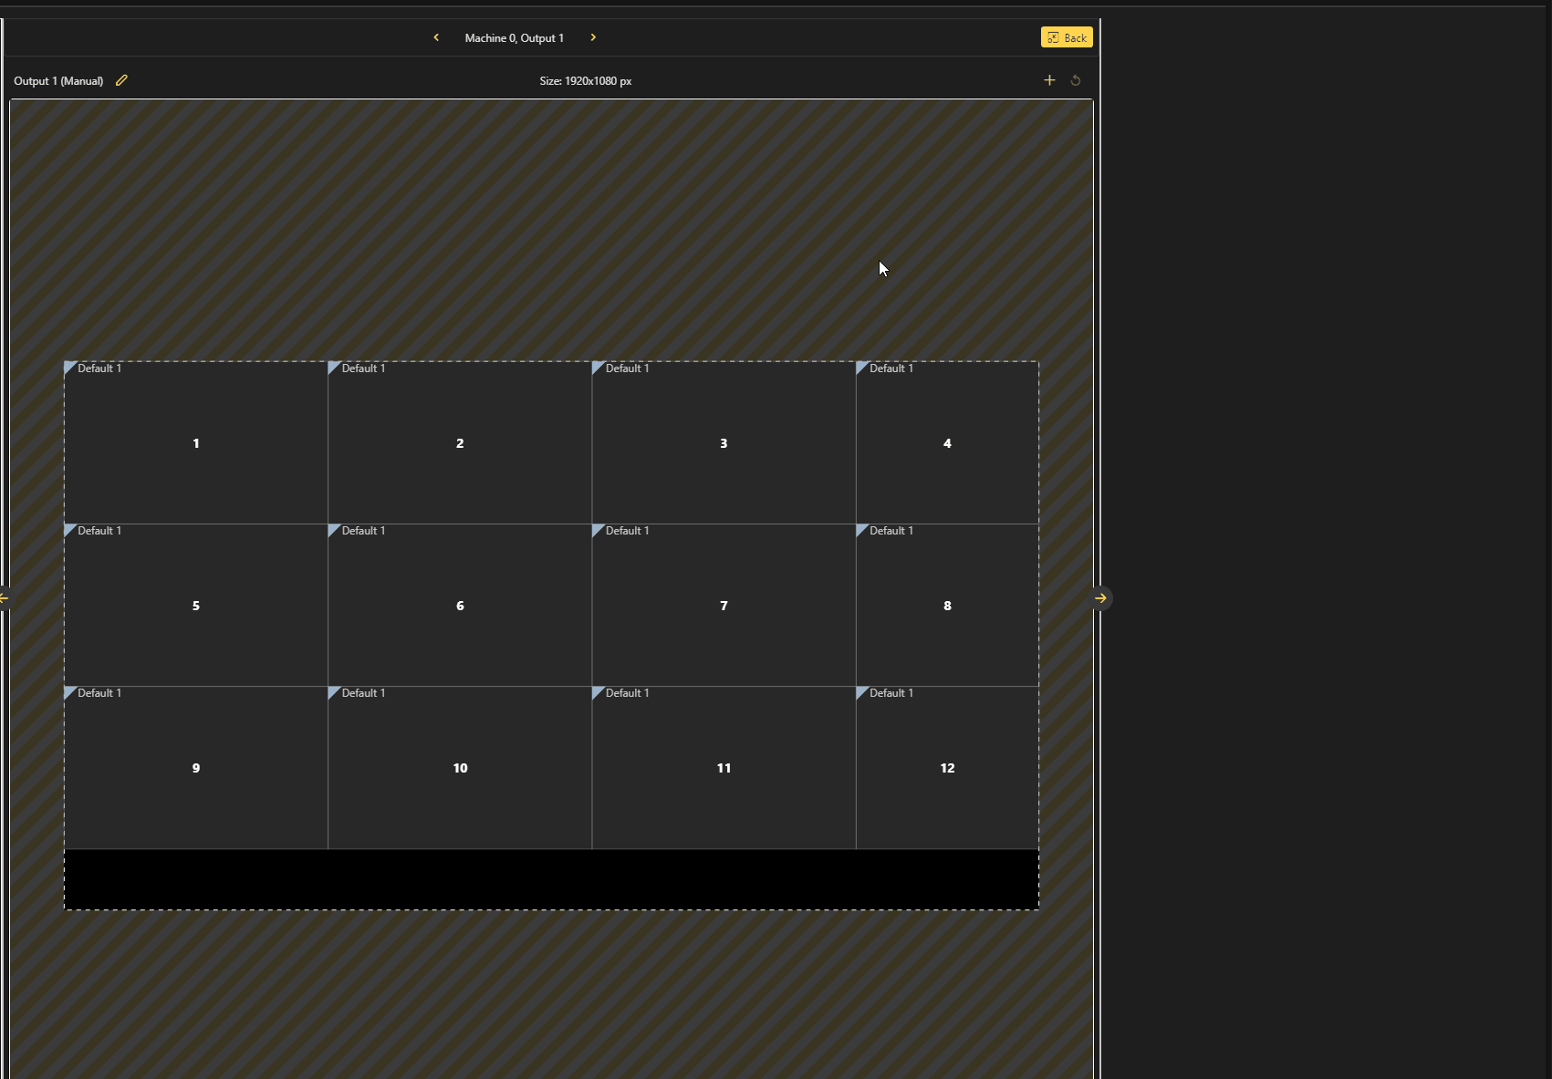Click the reset rotate arrow icon

click(1076, 80)
